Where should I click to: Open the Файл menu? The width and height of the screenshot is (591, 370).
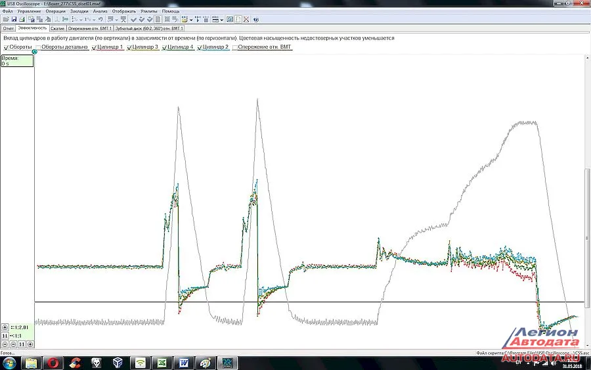[x=7, y=11]
